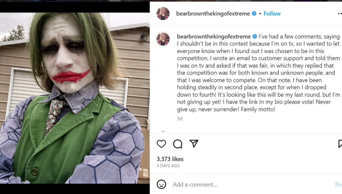This screenshot has width=342, height=194.
Task: Share the post using the paper plane icon
Action: pyautogui.click(x=194, y=143)
